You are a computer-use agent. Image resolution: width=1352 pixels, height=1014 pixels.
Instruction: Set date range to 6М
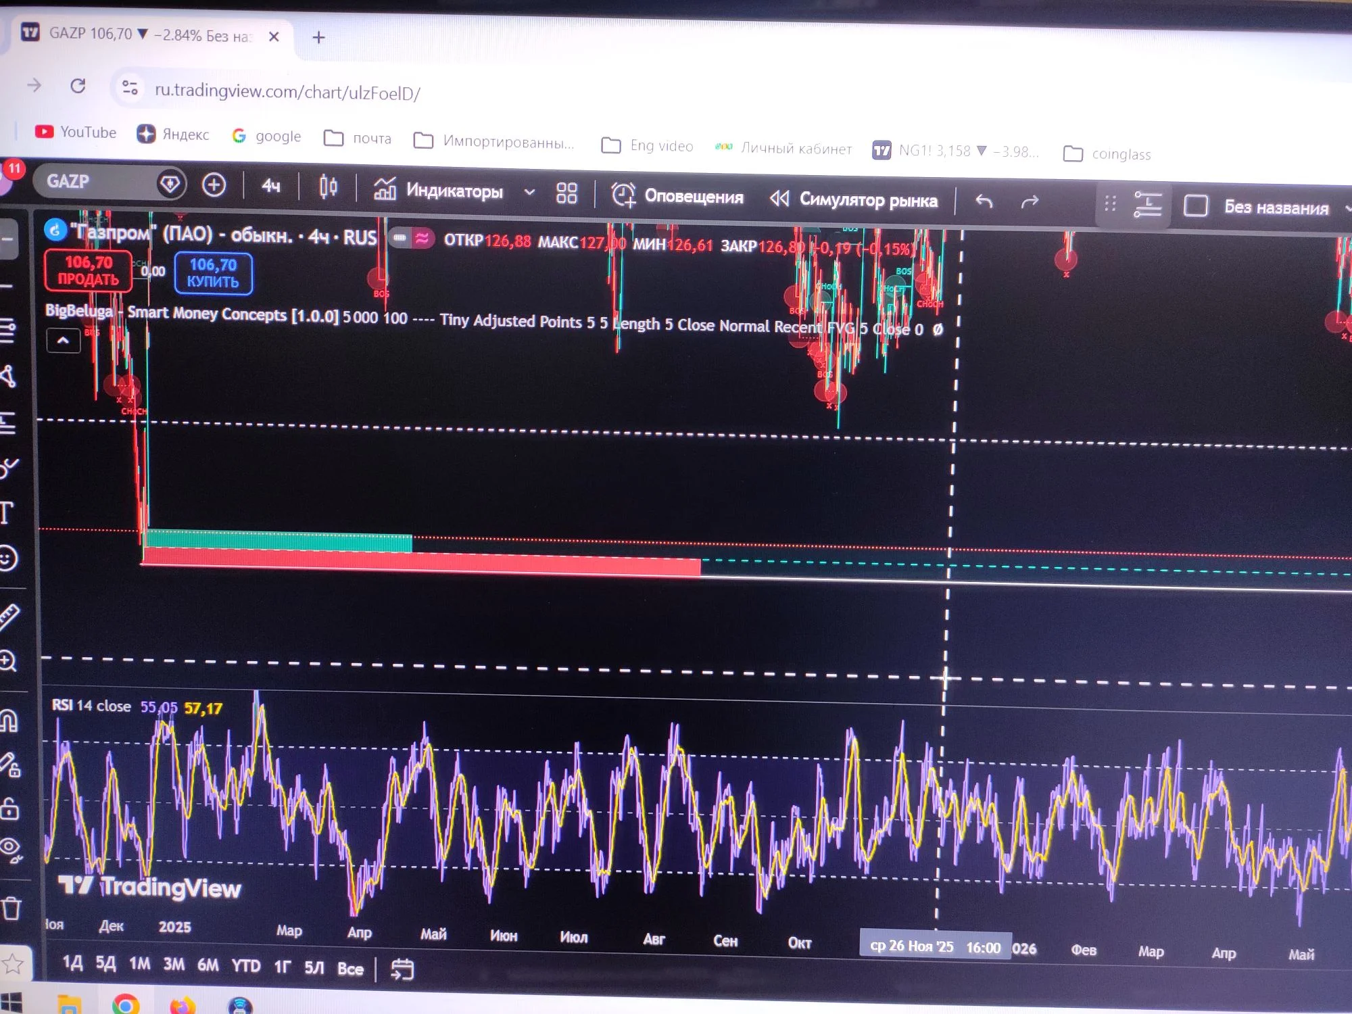coord(208,965)
